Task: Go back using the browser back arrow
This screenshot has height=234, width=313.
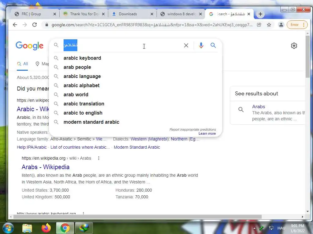Action: [x=15, y=25]
